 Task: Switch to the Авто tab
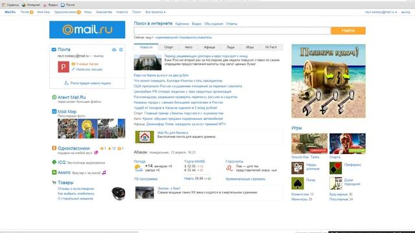pos(189,47)
